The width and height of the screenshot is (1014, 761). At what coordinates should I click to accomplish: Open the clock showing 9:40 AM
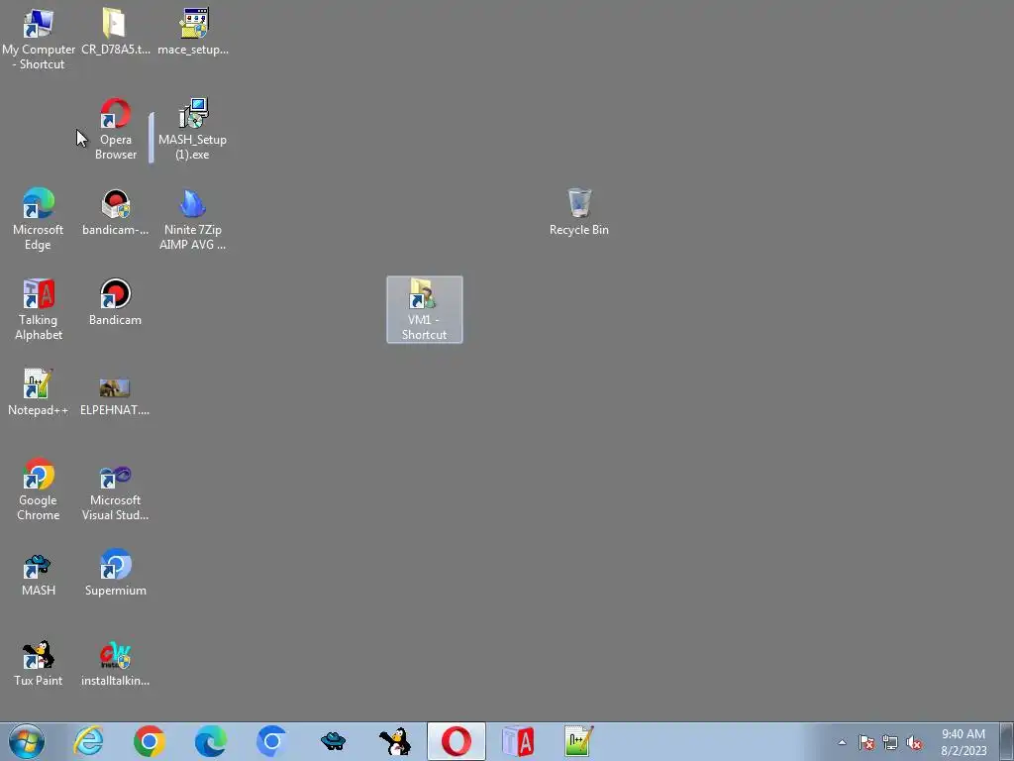click(963, 742)
